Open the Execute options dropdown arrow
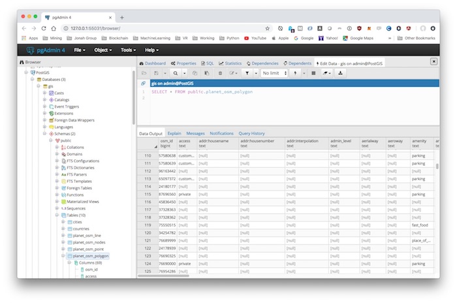Screen dimensions: 457x303 pyautogui.click(x=304, y=73)
